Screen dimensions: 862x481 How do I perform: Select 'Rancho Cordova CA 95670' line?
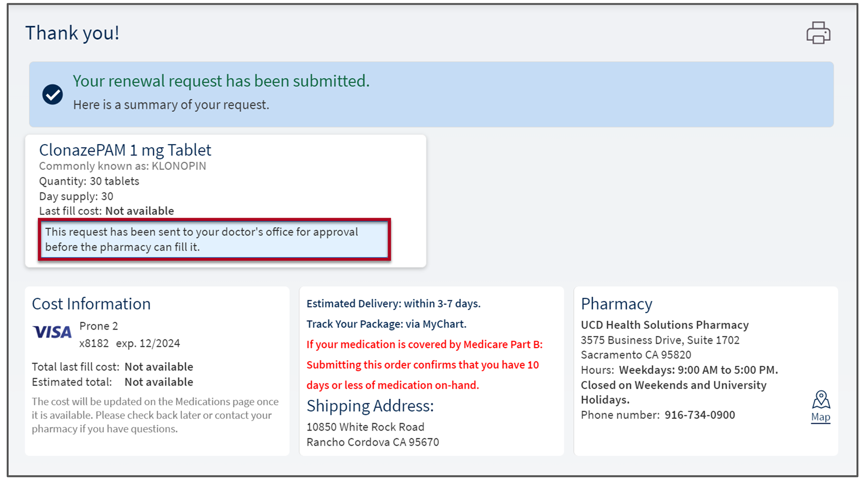coord(373,442)
